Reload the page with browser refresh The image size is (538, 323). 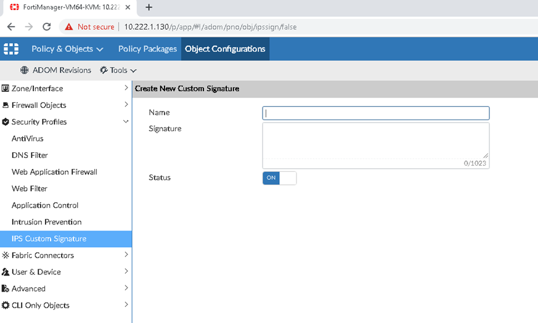click(x=46, y=27)
